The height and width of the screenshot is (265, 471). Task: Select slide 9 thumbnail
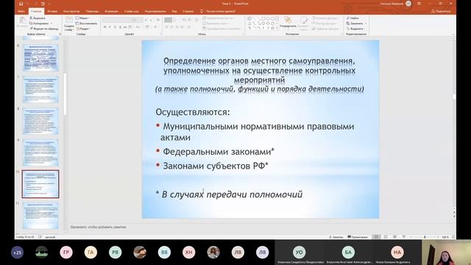point(40,152)
